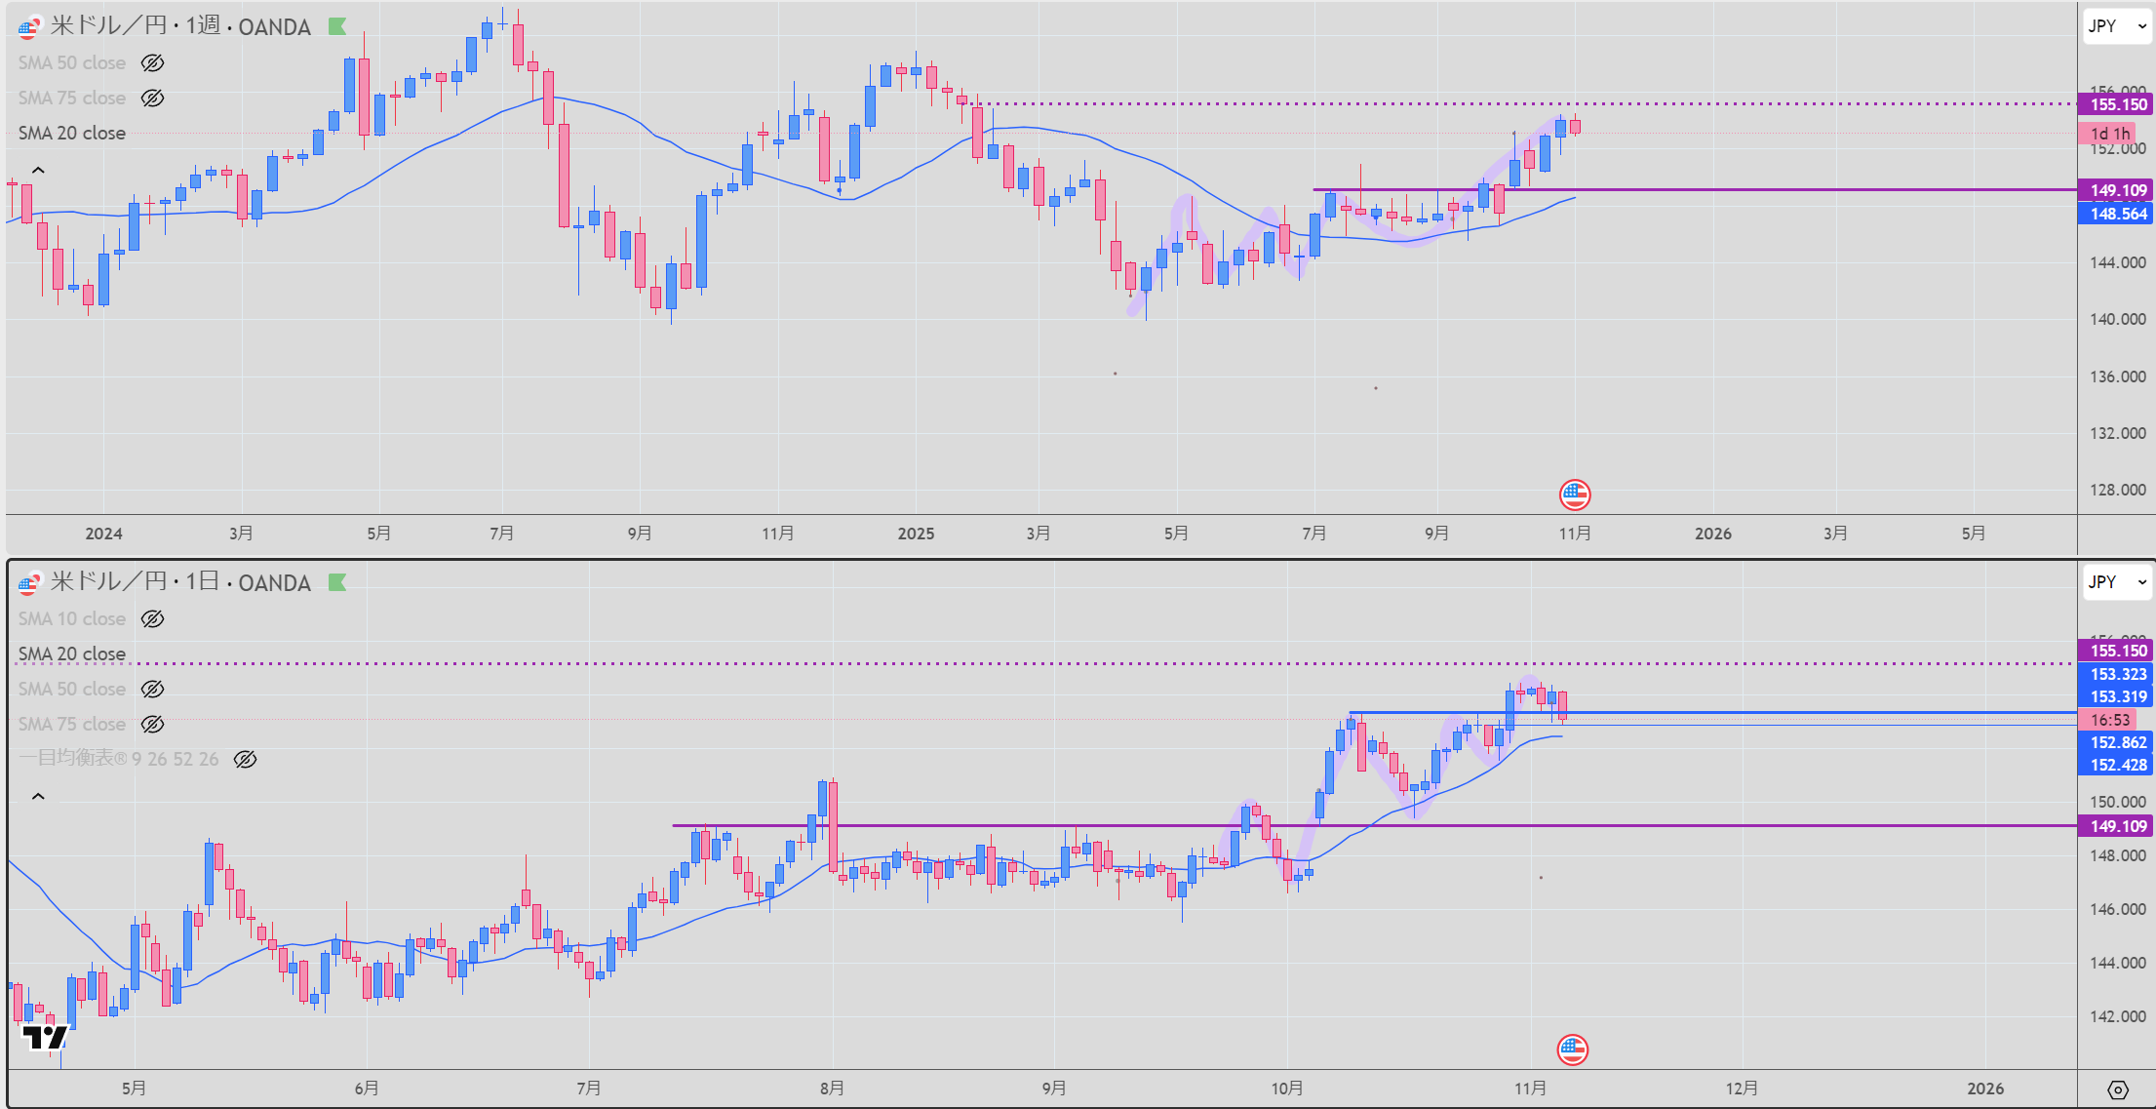Open chart settings target icon at bottom right

point(2117,1089)
